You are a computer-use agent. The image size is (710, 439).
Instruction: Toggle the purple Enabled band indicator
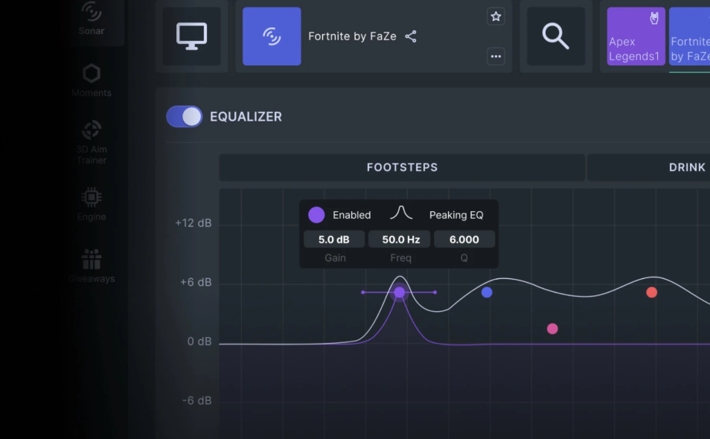(316, 215)
